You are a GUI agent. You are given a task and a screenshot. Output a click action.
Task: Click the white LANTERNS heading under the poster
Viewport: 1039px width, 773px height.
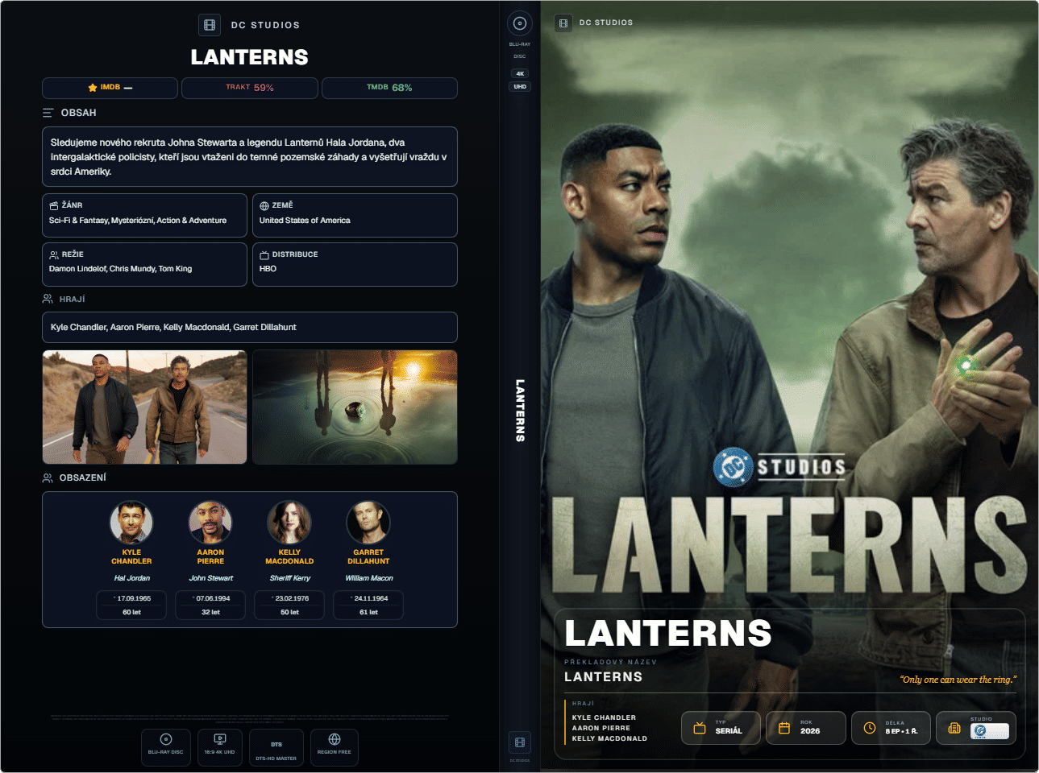[x=668, y=633]
